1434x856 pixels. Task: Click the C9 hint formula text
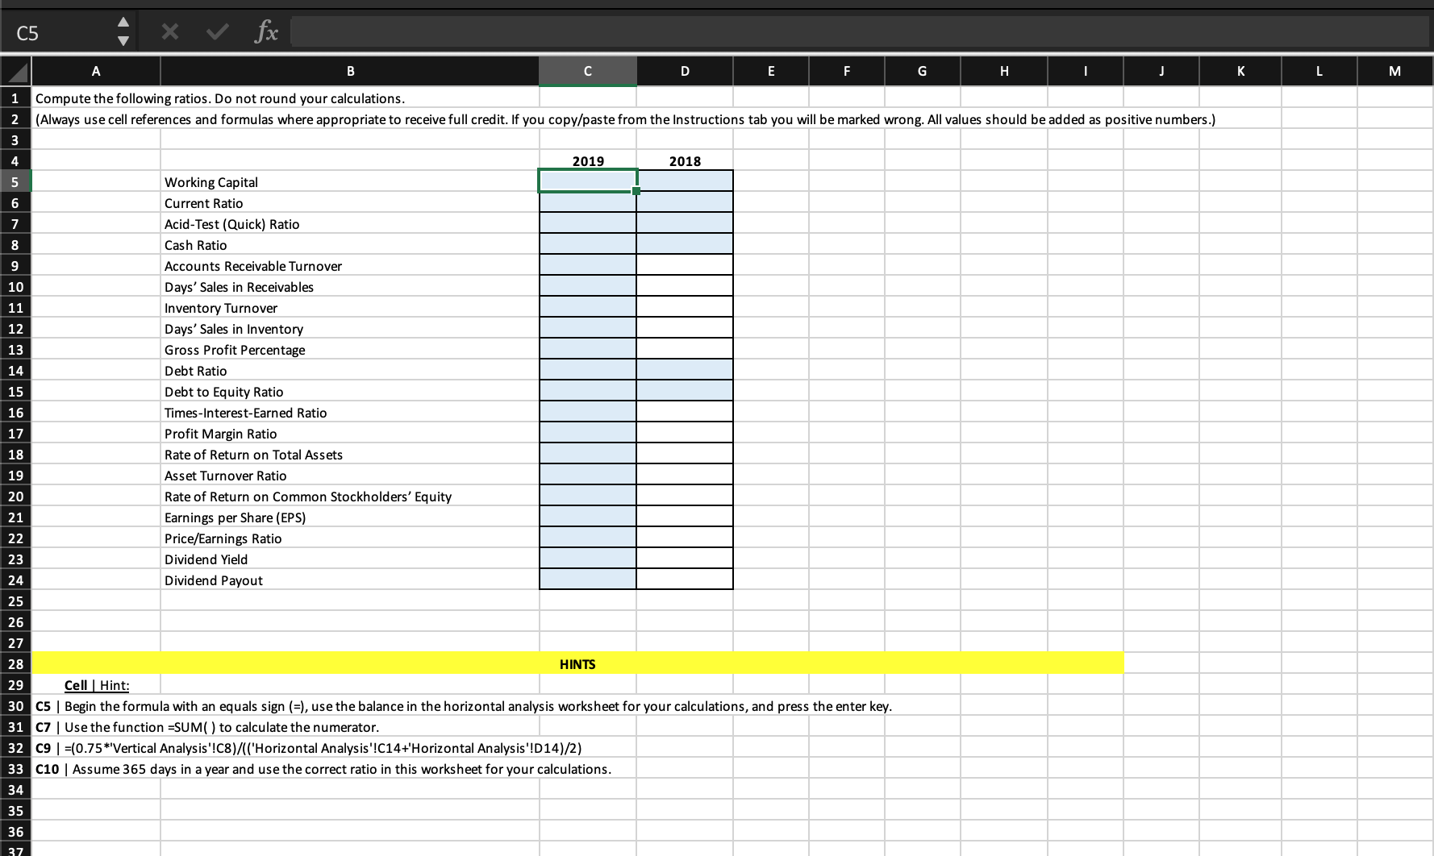point(309,748)
